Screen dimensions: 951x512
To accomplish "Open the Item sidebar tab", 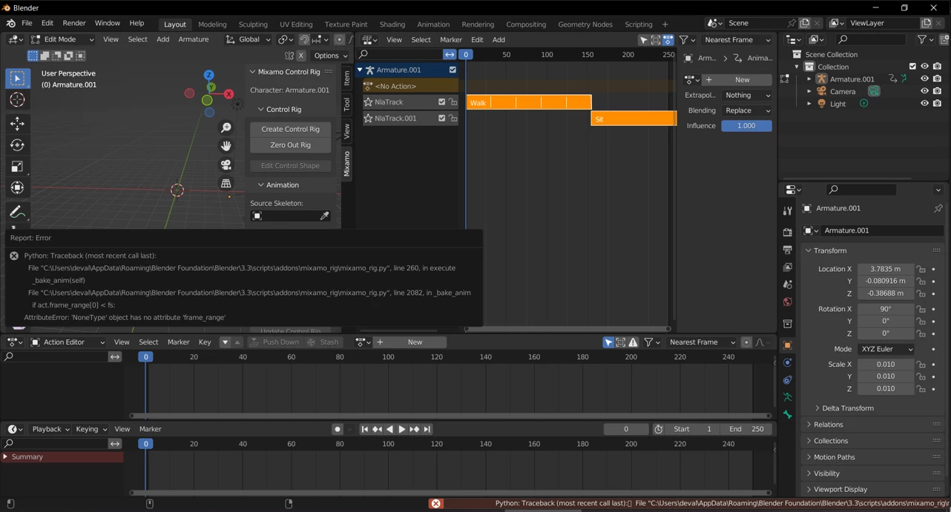I will tap(346, 79).
